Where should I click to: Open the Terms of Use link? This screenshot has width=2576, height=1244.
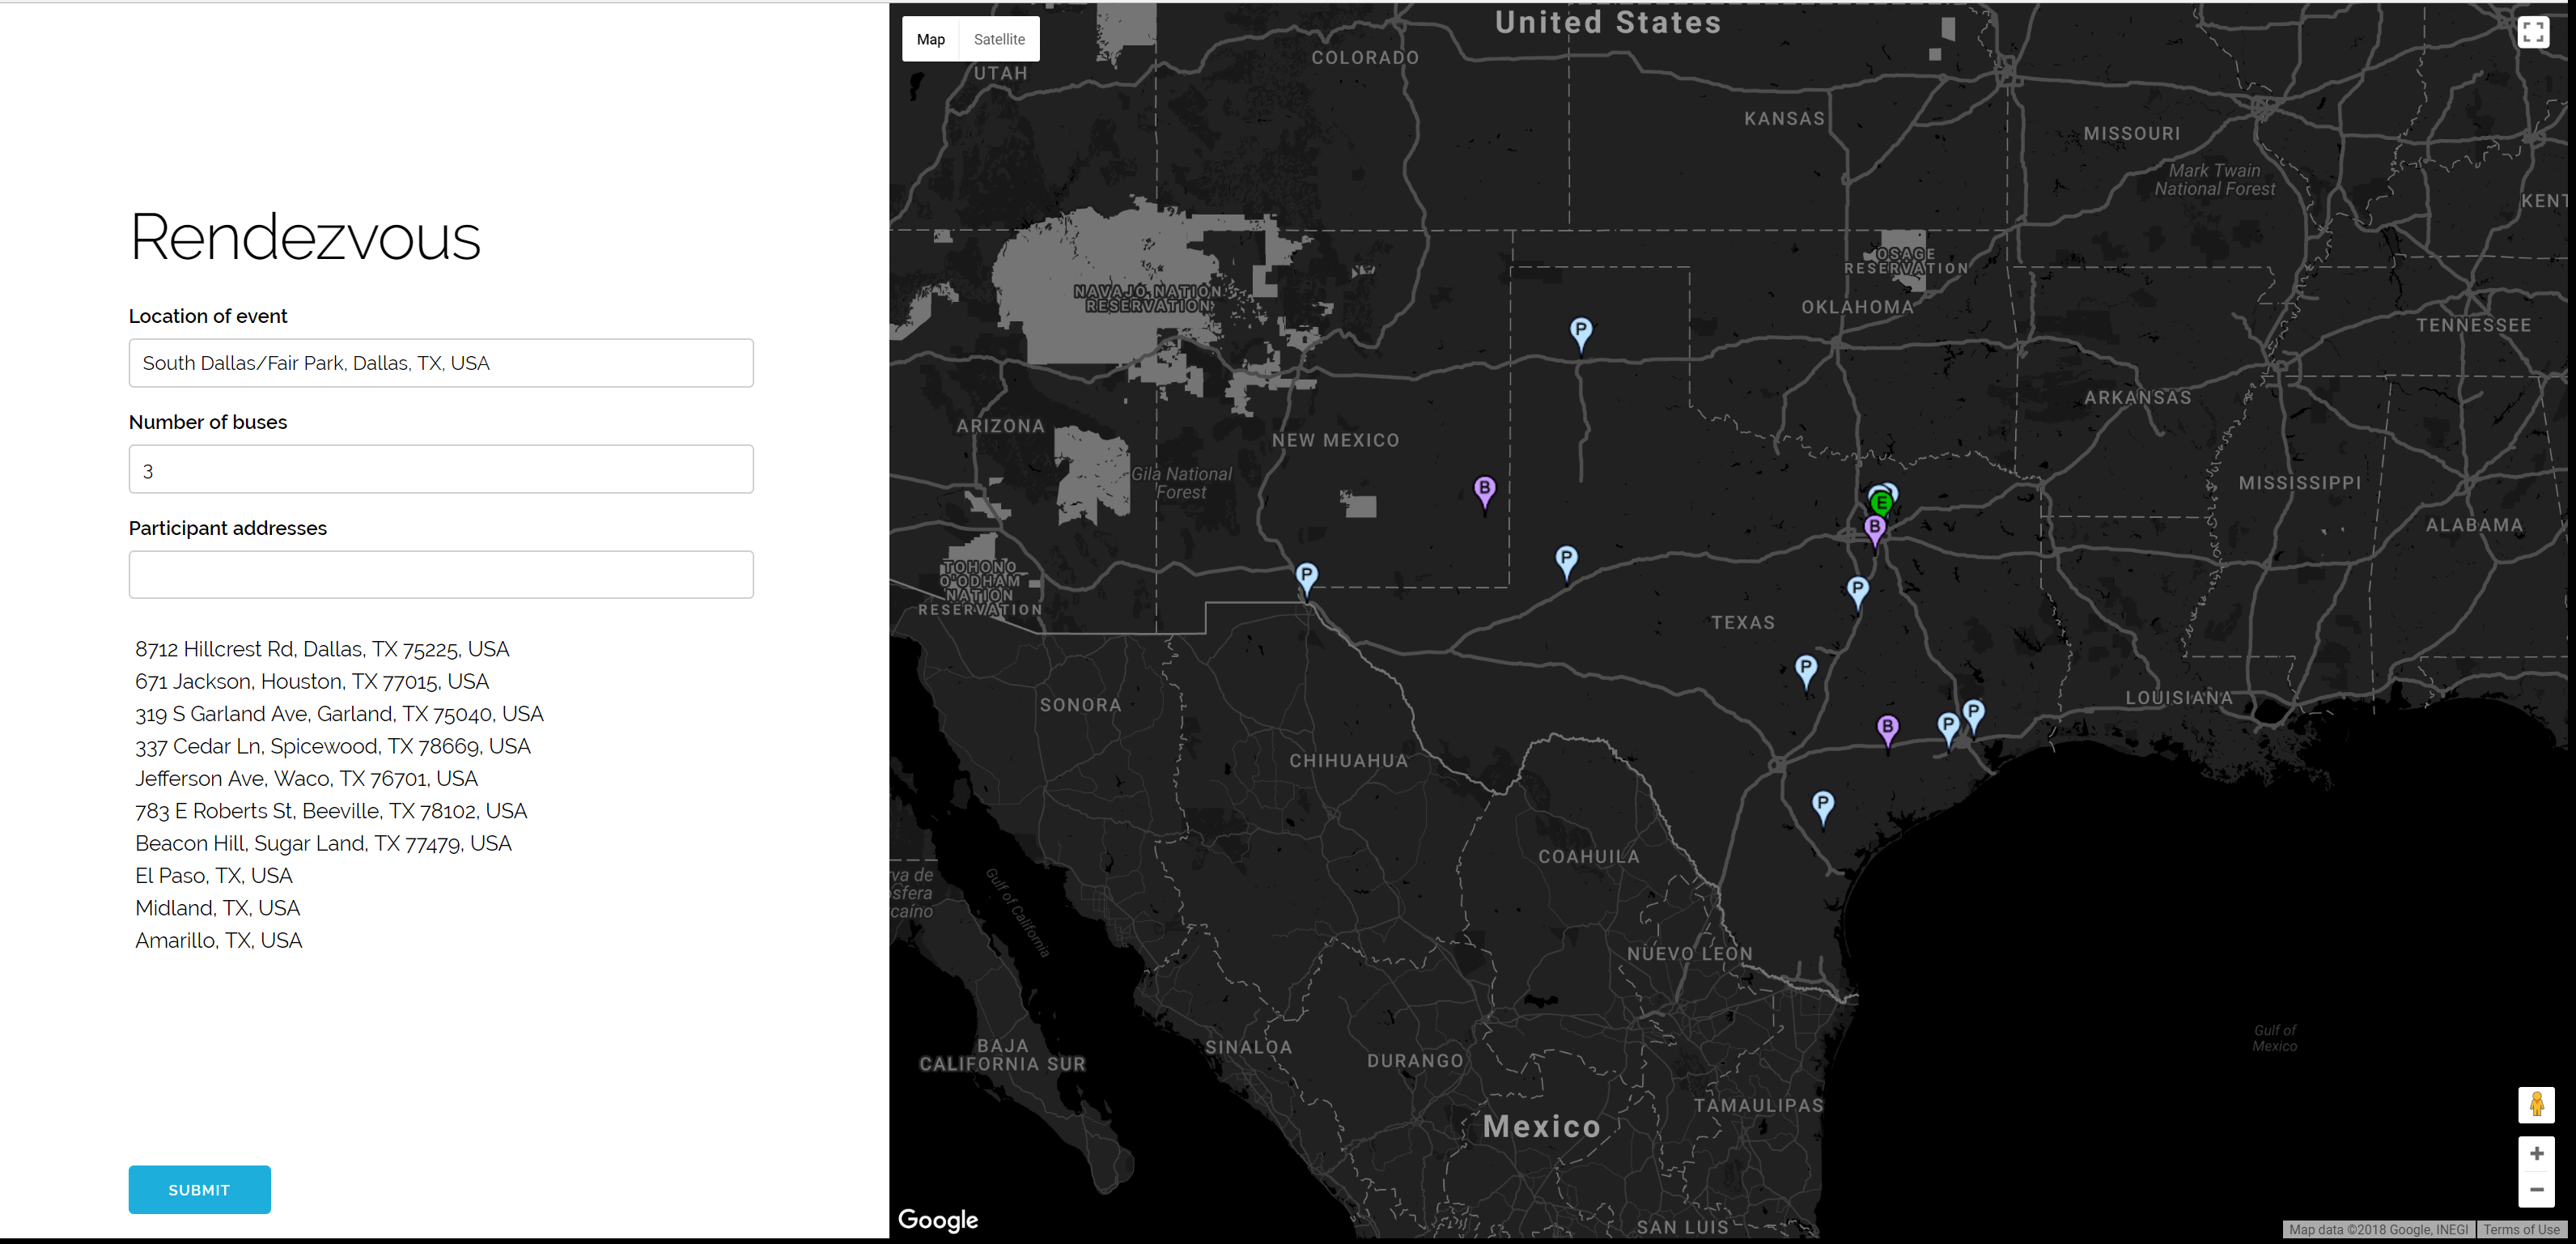tap(2520, 1229)
